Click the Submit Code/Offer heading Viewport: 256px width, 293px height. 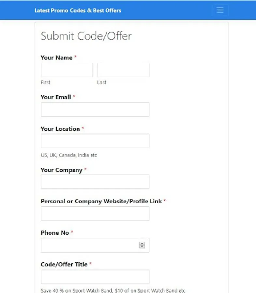86,36
